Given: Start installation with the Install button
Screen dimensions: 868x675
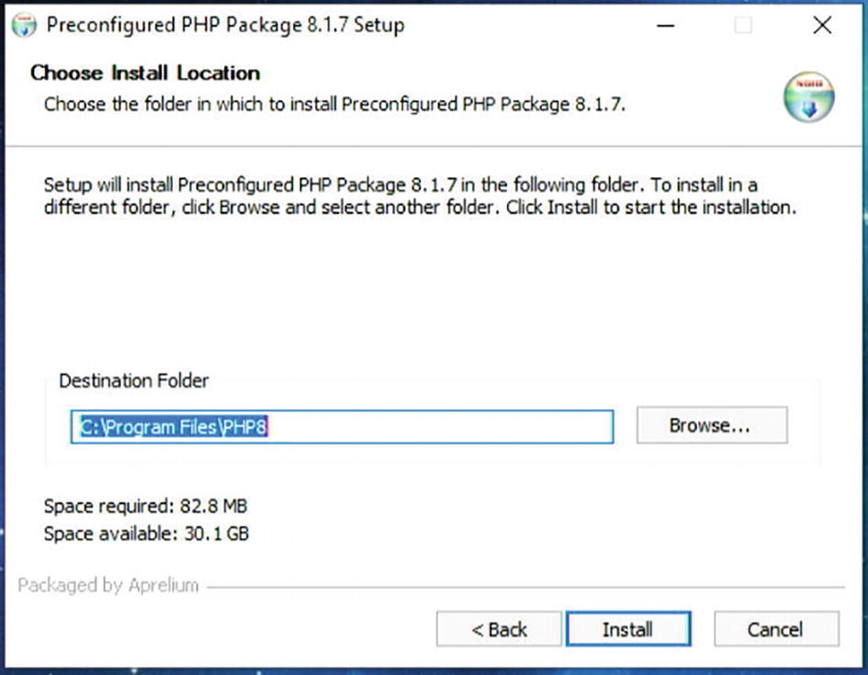Looking at the screenshot, I should tap(627, 629).
